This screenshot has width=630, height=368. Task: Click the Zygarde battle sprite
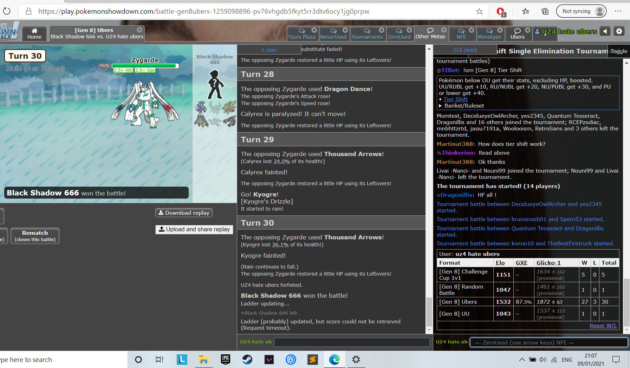point(145,104)
